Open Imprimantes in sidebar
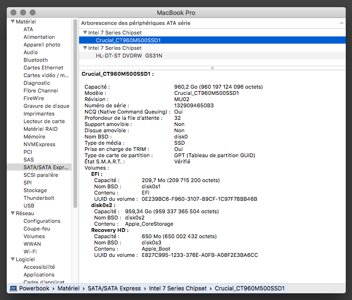This screenshot has height=300, width=352. tap(39, 114)
